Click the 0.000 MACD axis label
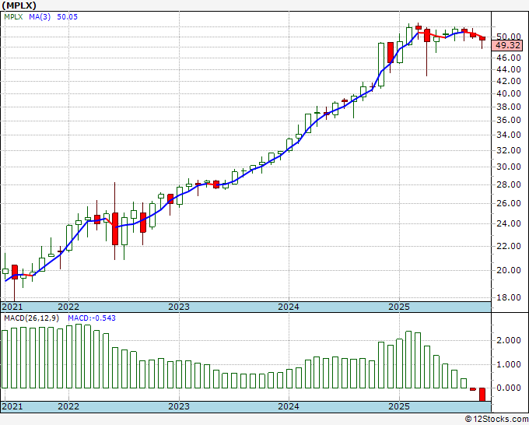The image size is (529, 425). pyautogui.click(x=509, y=388)
